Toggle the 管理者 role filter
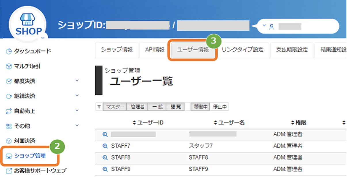The height and width of the screenshot is (177, 347). point(137,107)
